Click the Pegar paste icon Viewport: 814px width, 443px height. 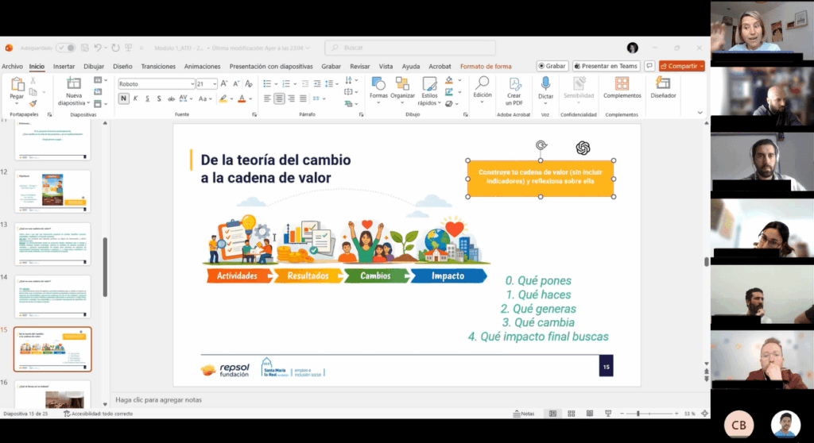click(17, 84)
